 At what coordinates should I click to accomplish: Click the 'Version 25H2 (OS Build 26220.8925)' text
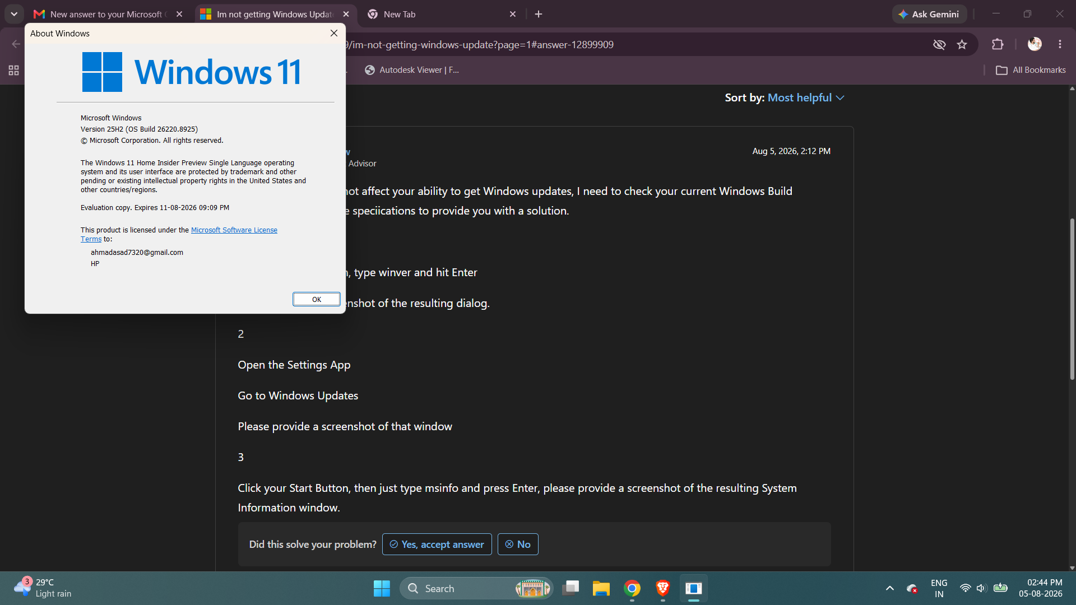139,129
